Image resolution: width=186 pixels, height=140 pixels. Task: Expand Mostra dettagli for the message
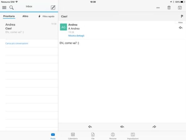(x=76, y=36)
